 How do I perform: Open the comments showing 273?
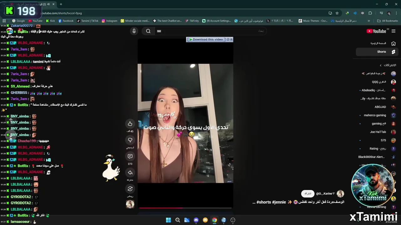(x=130, y=156)
